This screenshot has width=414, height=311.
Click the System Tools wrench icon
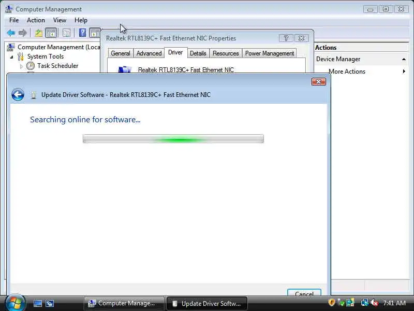pyautogui.click(x=21, y=56)
